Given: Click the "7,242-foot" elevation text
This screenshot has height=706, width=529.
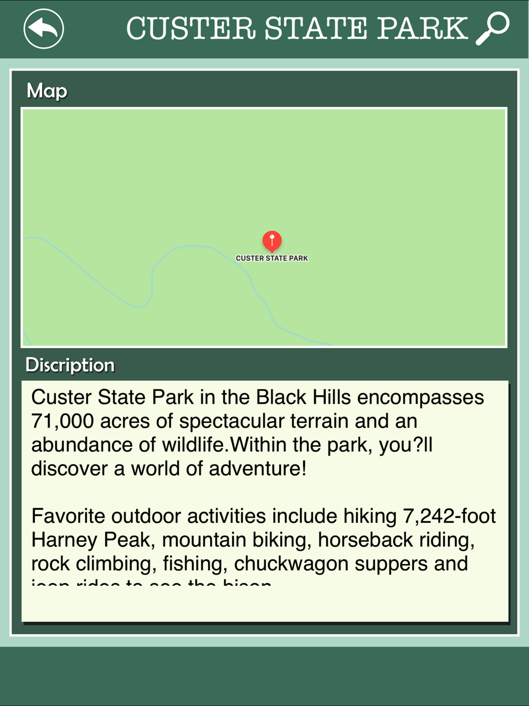Looking at the screenshot, I should 449,516.
